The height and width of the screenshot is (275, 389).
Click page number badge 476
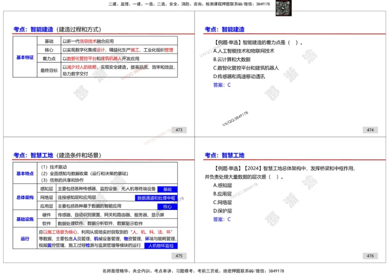pyautogui.click(x=370, y=256)
